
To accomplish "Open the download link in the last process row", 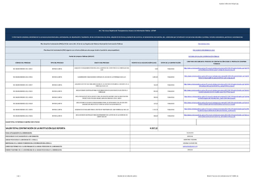I will [217, 116].
